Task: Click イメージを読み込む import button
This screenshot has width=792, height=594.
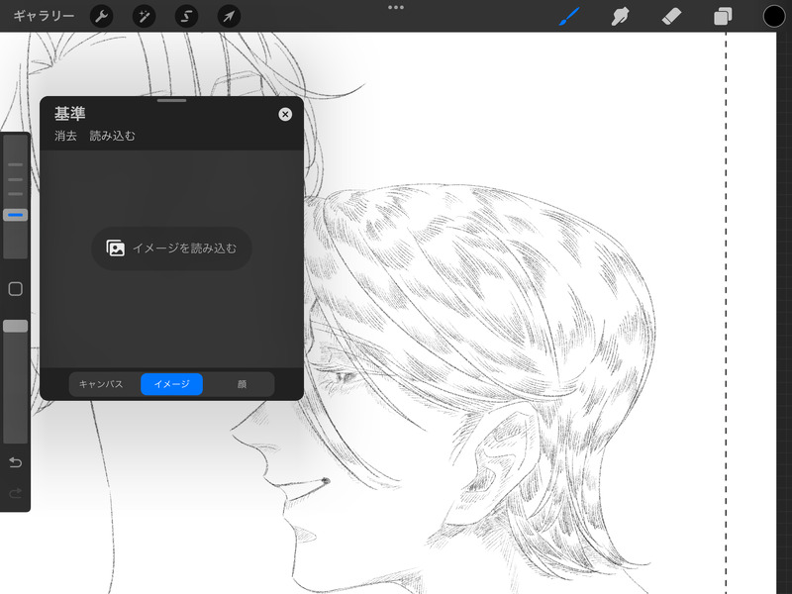Action: 171,248
